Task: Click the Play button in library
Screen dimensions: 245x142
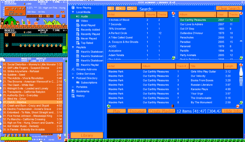Action: click(117, 111)
